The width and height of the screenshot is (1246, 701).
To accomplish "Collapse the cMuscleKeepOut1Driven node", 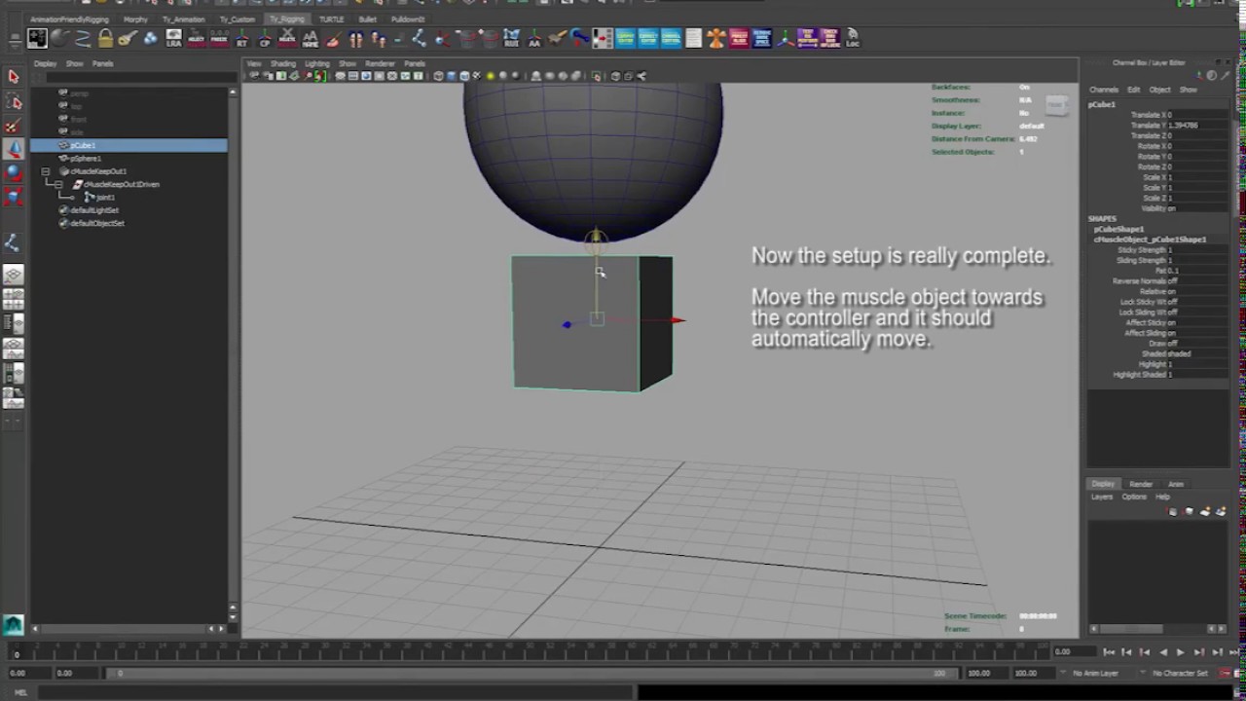I will pyautogui.click(x=58, y=184).
